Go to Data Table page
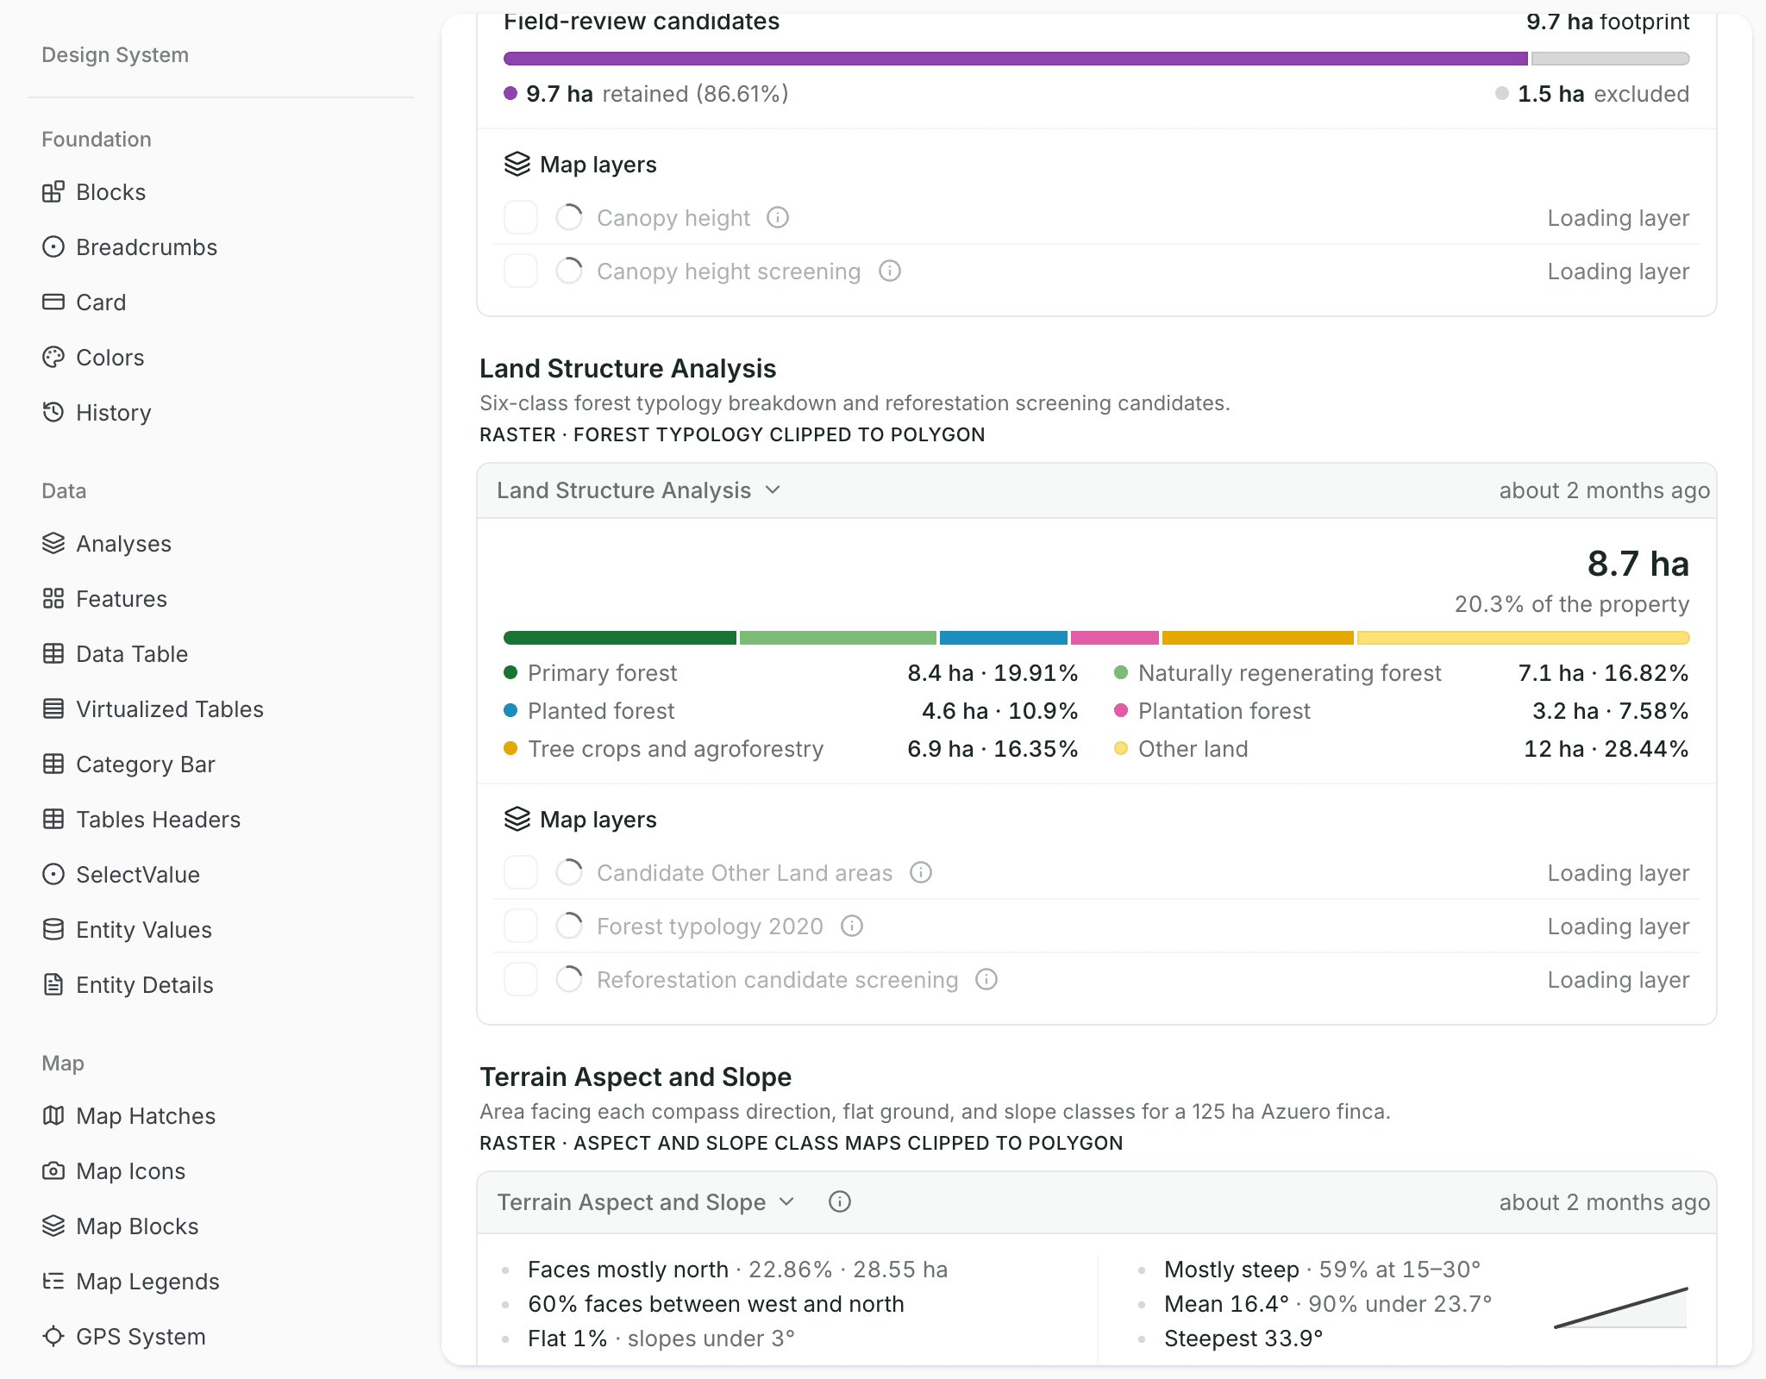 131,654
